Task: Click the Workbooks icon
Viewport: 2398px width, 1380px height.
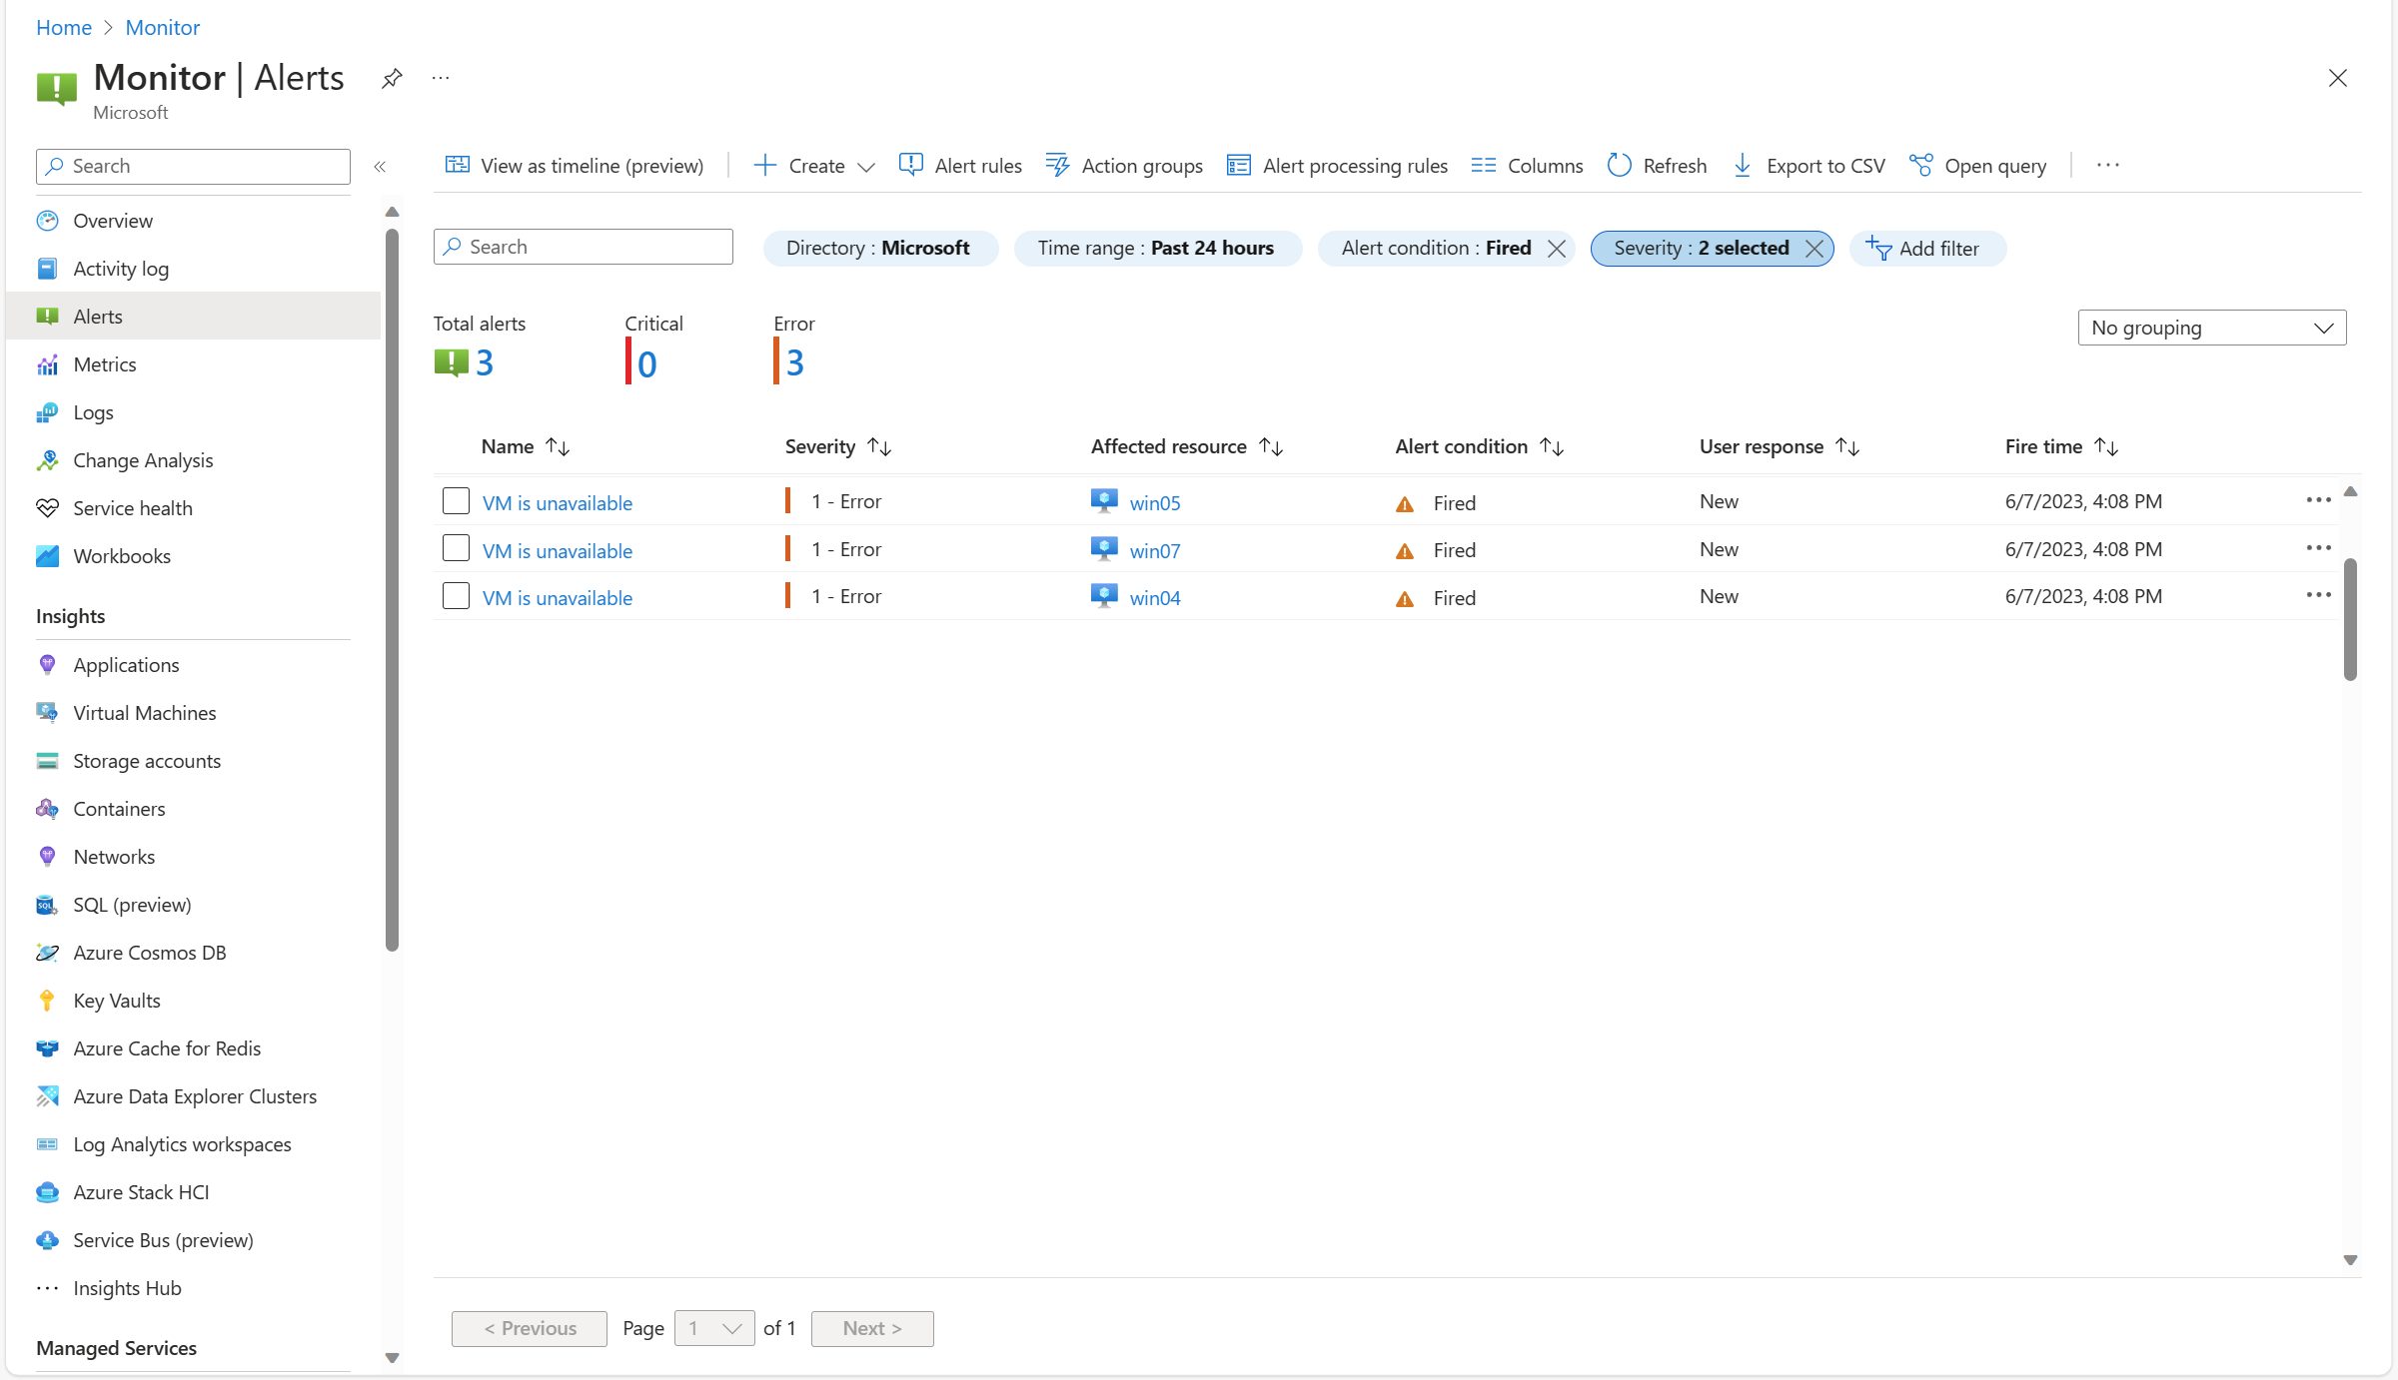Action: pos(49,555)
